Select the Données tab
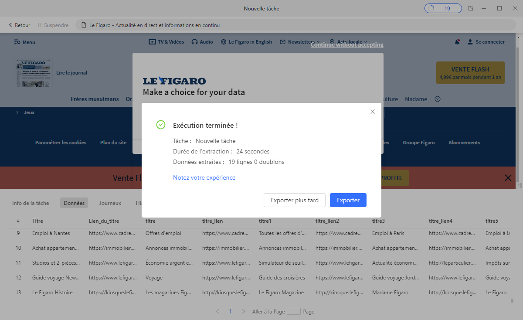The height and width of the screenshot is (320, 523). tap(74, 203)
